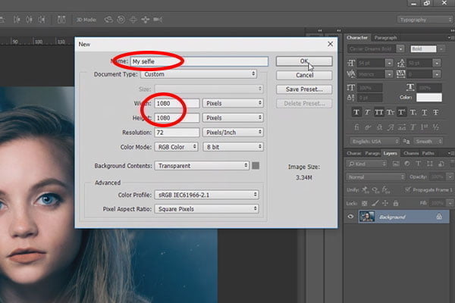
Task: Click the filter for type layers icon
Action: pos(419,164)
